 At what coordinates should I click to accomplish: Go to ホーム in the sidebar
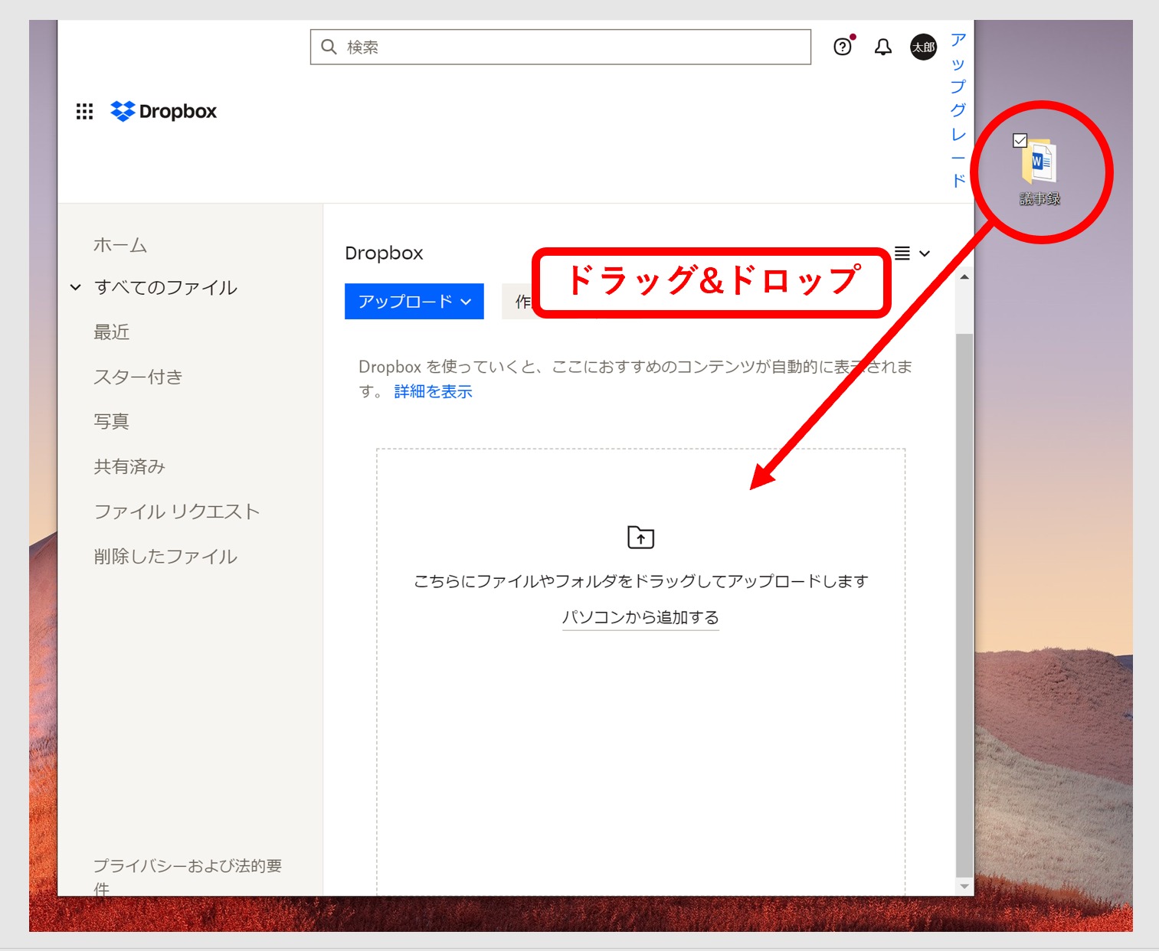(x=120, y=245)
